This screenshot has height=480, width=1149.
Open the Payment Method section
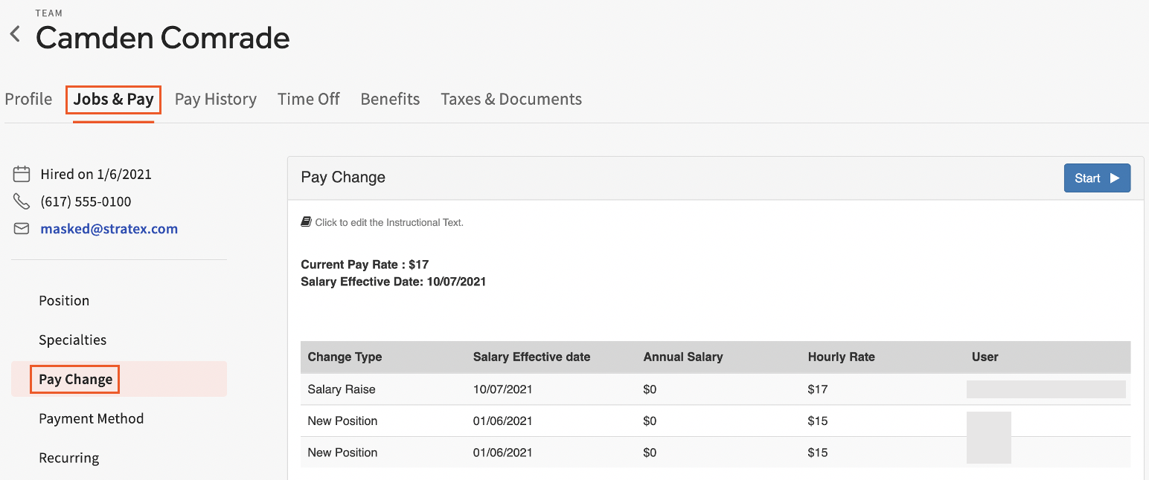(91, 418)
